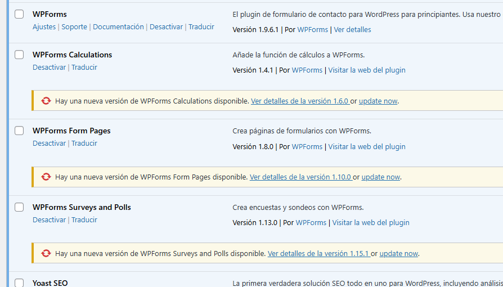The image size is (503, 287).
Task: Click update icon in Form Pages notice
Action: click(x=46, y=177)
